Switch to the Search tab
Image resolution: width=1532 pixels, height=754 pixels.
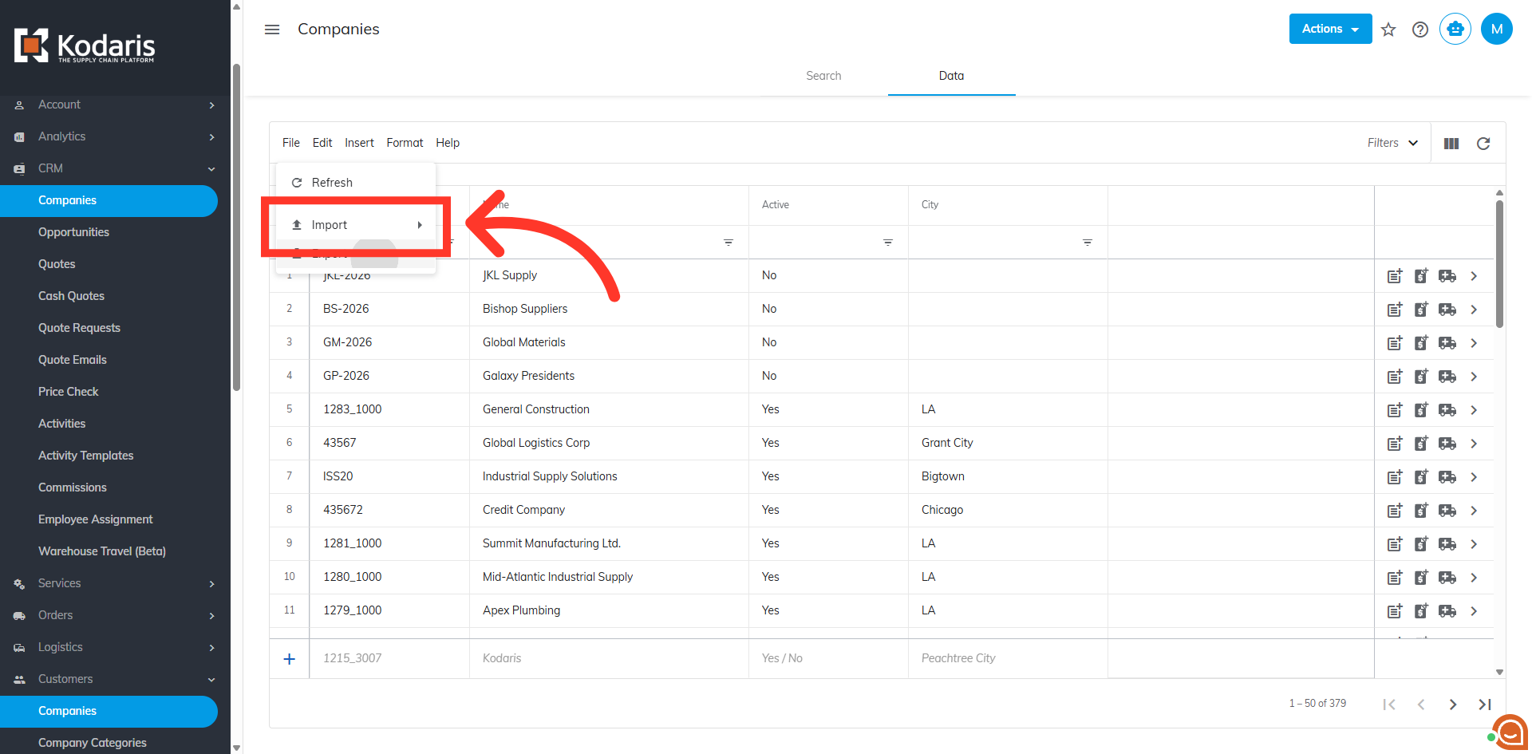click(x=823, y=76)
